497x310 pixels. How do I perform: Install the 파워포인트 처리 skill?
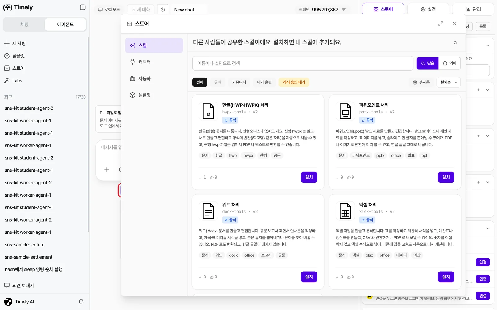(446, 177)
